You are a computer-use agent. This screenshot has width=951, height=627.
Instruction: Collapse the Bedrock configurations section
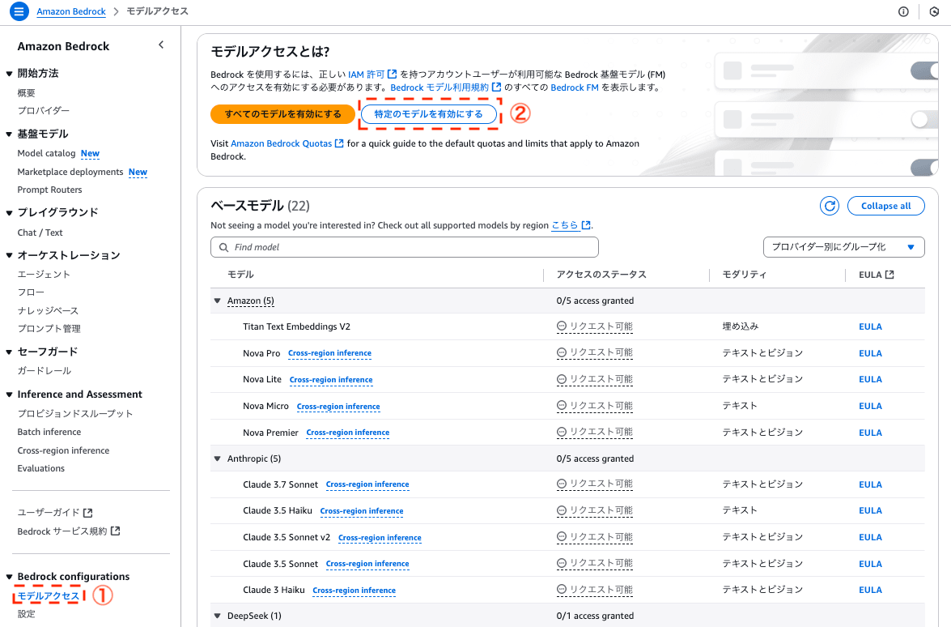(x=9, y=577)
